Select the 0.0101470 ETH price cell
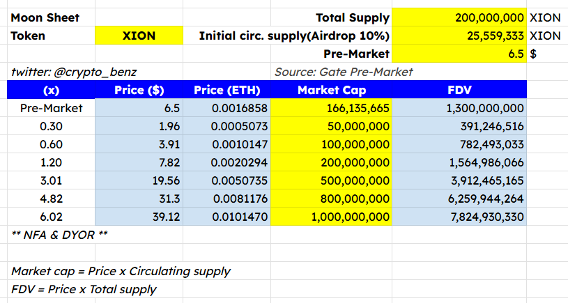 coord(227,217)
